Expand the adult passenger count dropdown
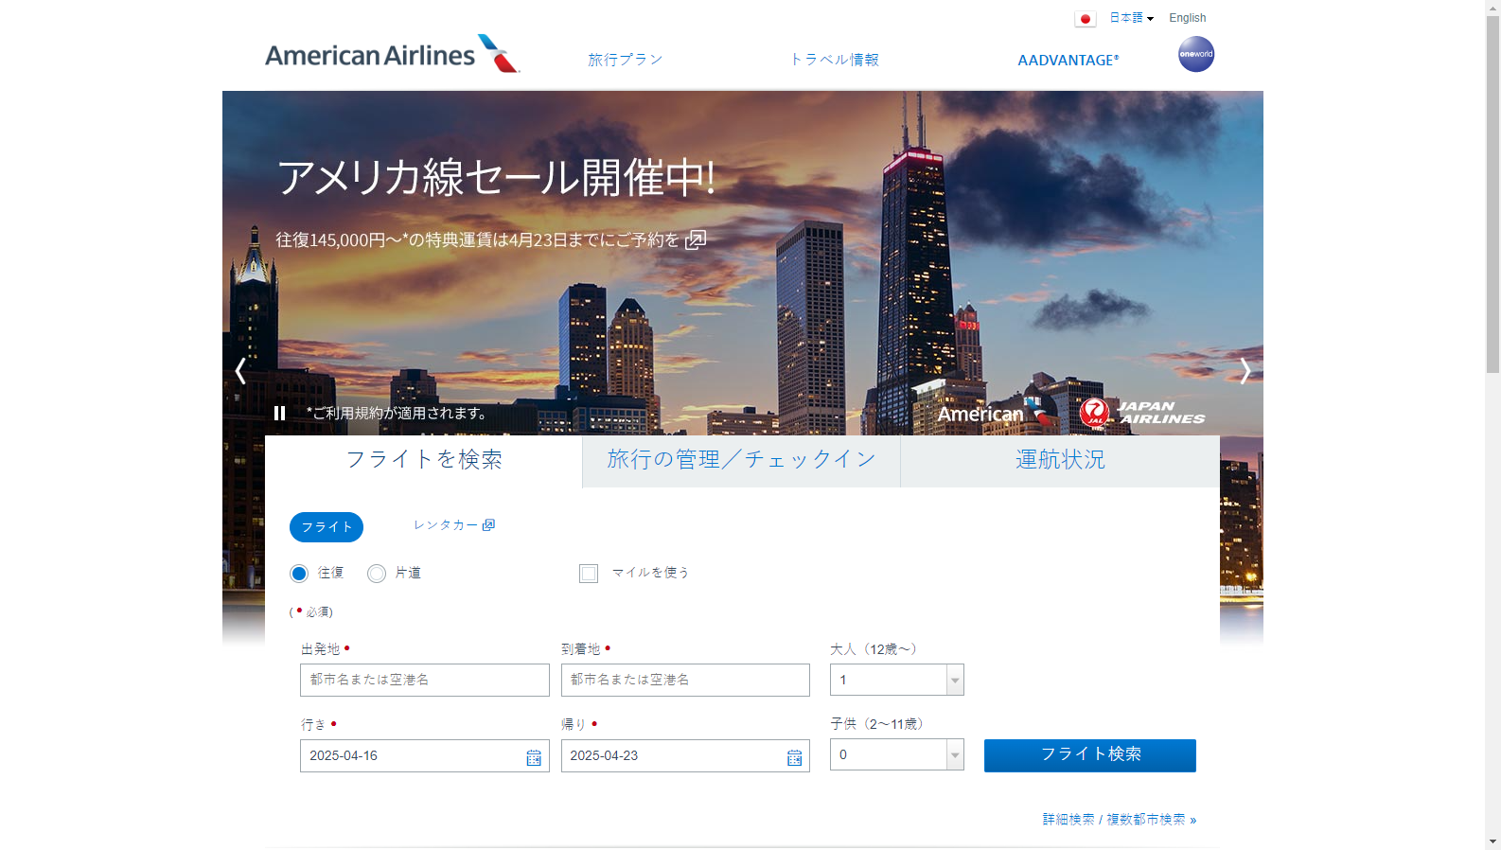The image size is (1501, 850). (x=955, y=680)
